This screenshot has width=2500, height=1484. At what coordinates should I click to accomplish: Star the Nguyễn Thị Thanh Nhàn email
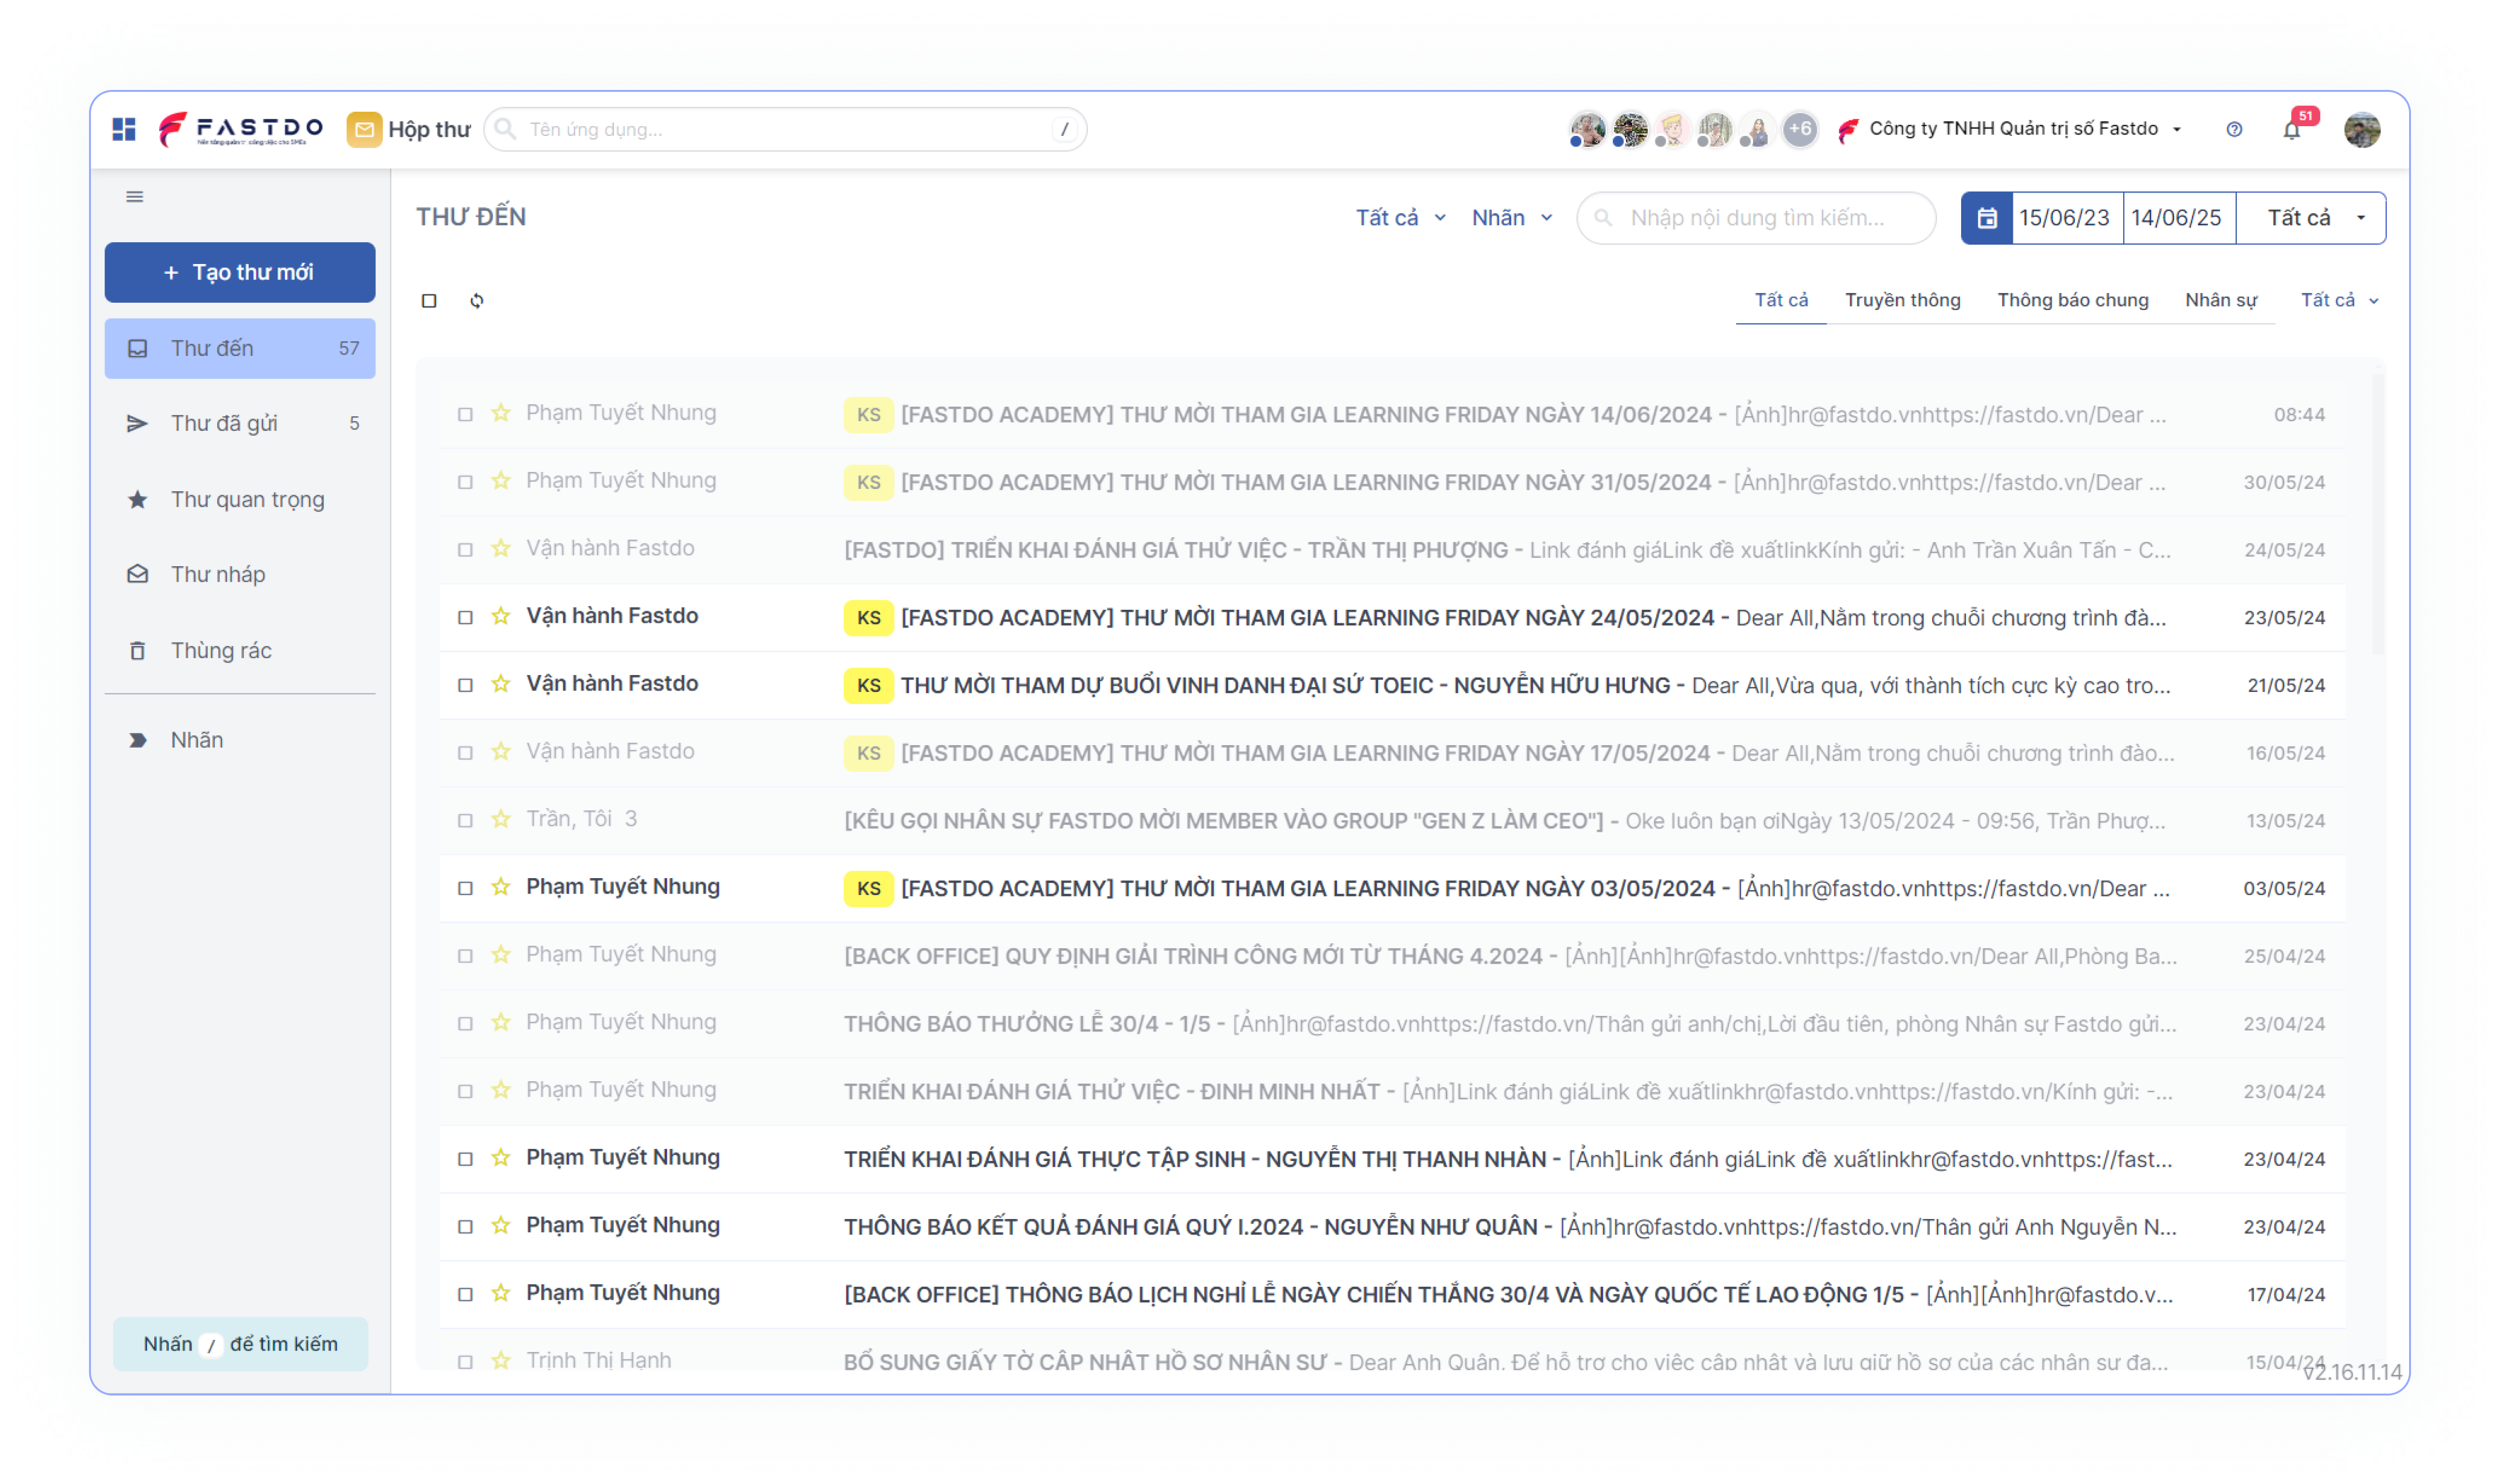(x=501, y=1158)
